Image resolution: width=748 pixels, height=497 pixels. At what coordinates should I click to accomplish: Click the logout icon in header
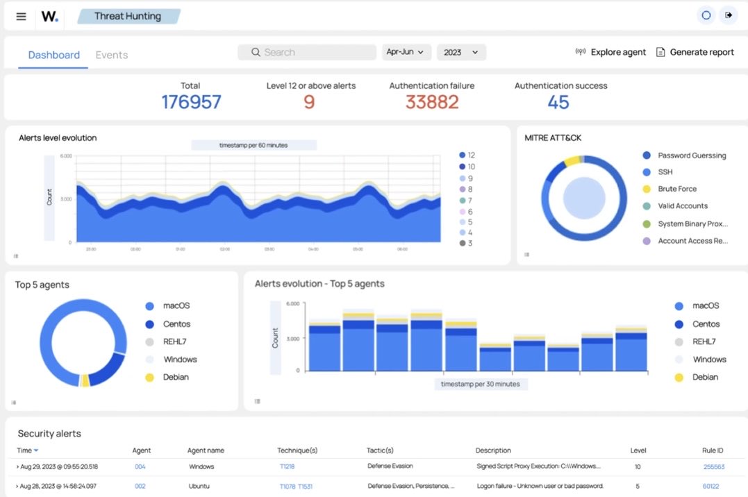point(729,16)
